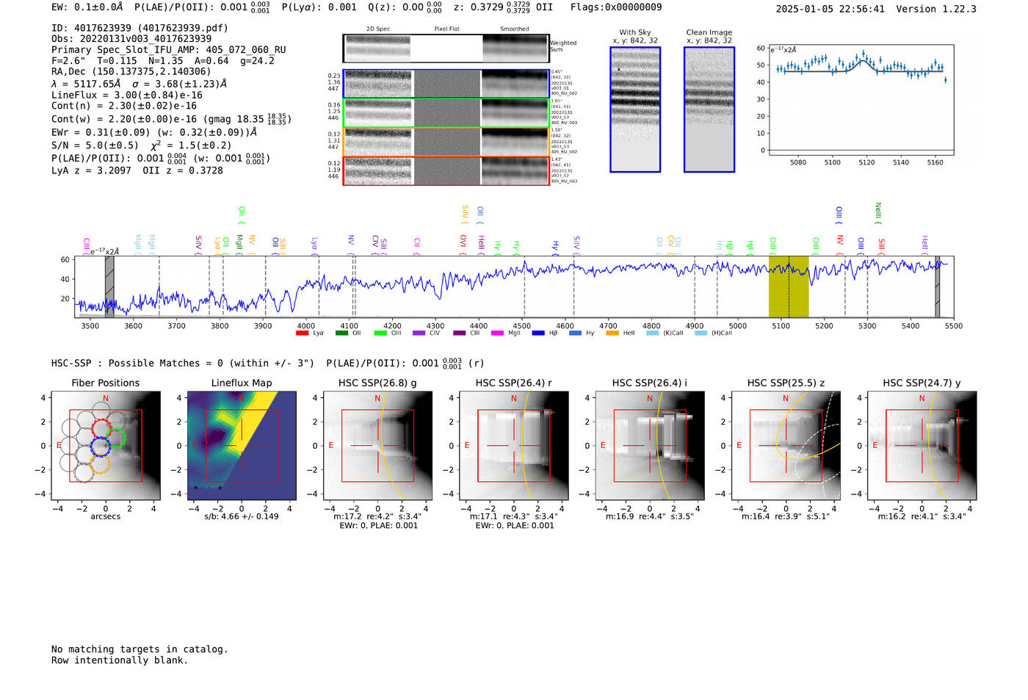Click the dark green OII legend swatch
1028x700 pixels.
(x=341, y=333)
